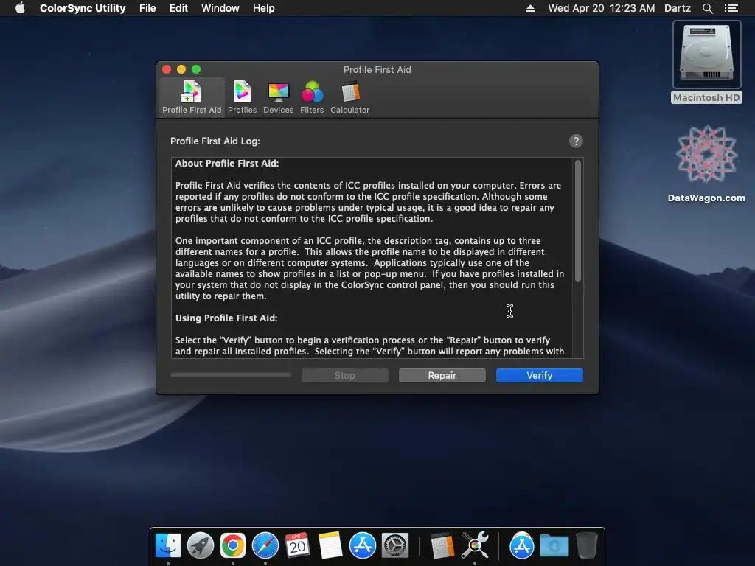The image size is (755, 566).
Task: Open the Window menu
Action: [220, 8]
